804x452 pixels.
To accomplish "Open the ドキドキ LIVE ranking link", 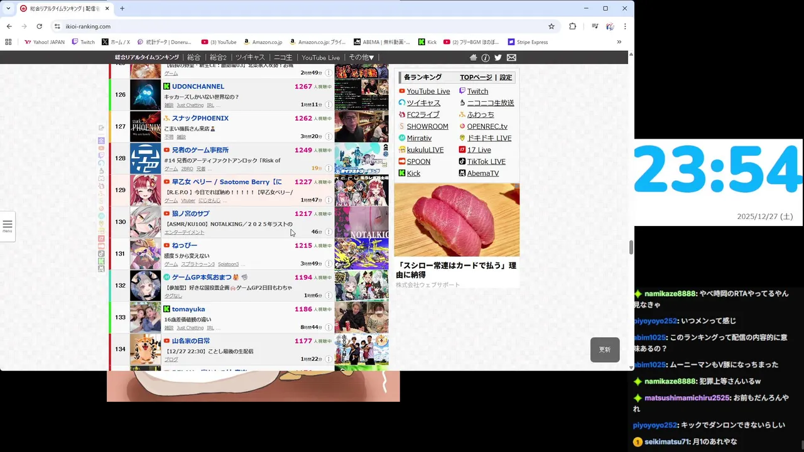I will (x=489, y=138).
